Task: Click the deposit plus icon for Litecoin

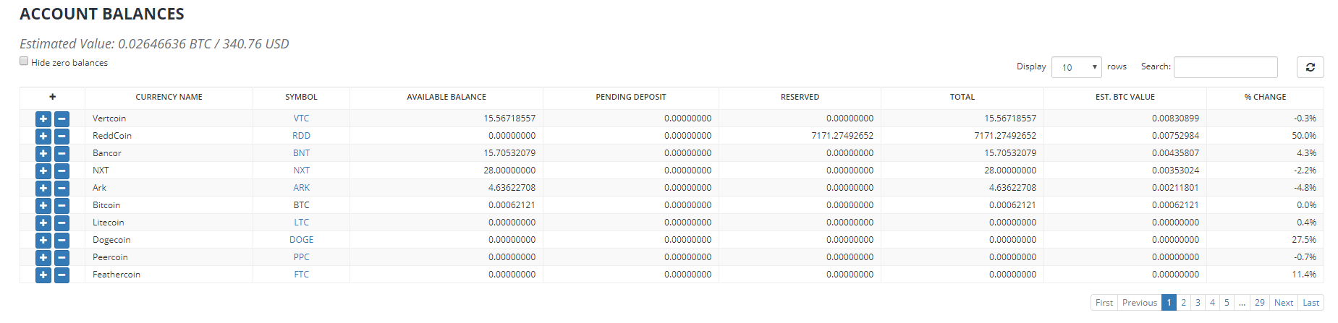Action: point(43,223)
